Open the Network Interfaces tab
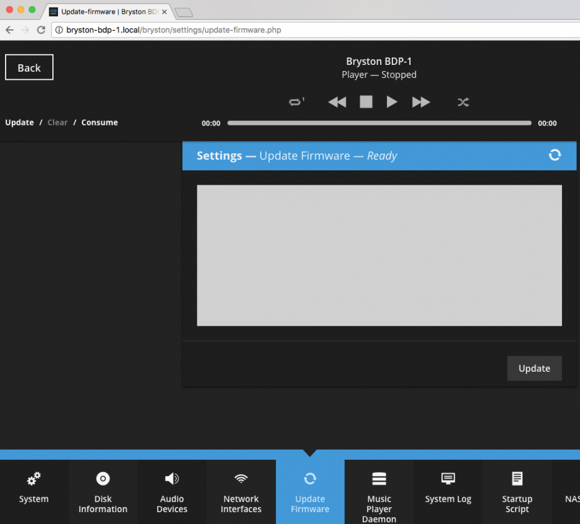580x524 pixels. (x=241, y=492)
